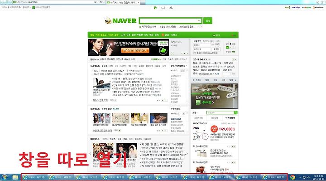Click into the password login field

click(x=202, y=49)
